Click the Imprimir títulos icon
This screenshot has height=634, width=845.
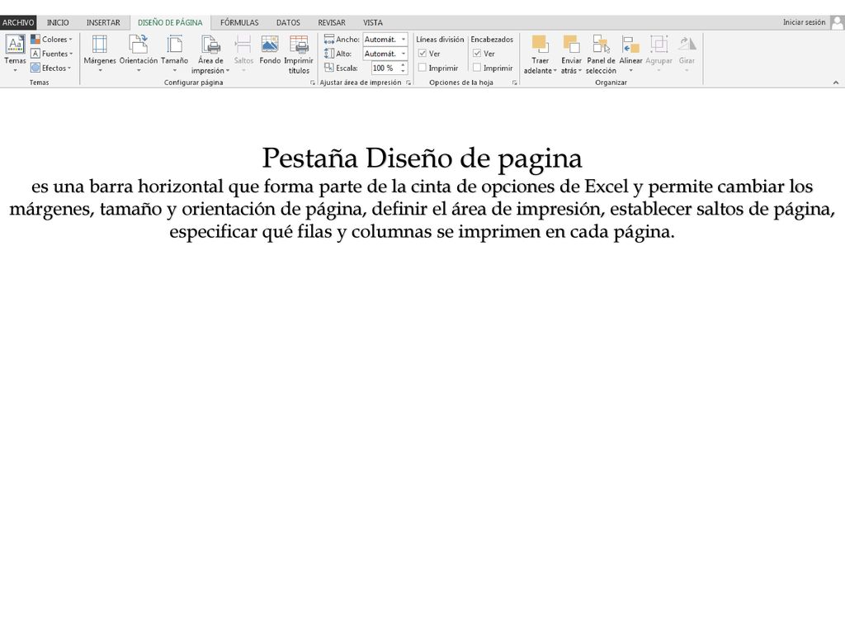coord(299,45)
